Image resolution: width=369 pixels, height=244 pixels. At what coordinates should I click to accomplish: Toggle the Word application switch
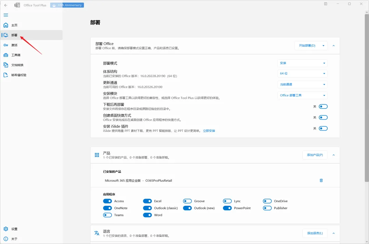[147, 215]
